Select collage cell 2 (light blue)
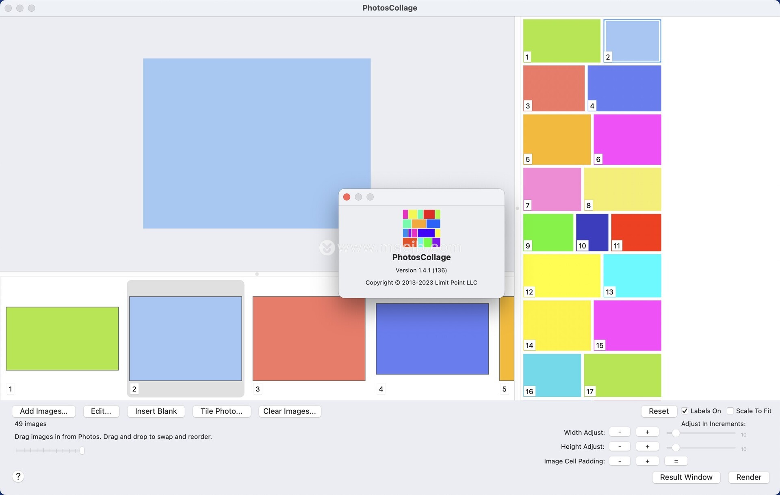The image size is (780, 495). click(x=632, y=41)
